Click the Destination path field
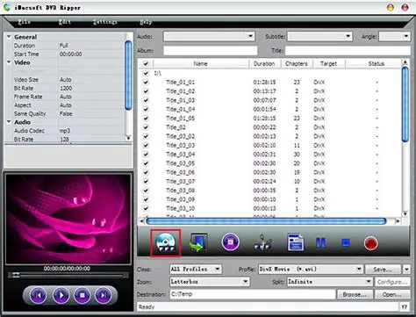Image resolution: width=416 pixels, height=317 pixels. pyautogui.click(x=253, y=294)
